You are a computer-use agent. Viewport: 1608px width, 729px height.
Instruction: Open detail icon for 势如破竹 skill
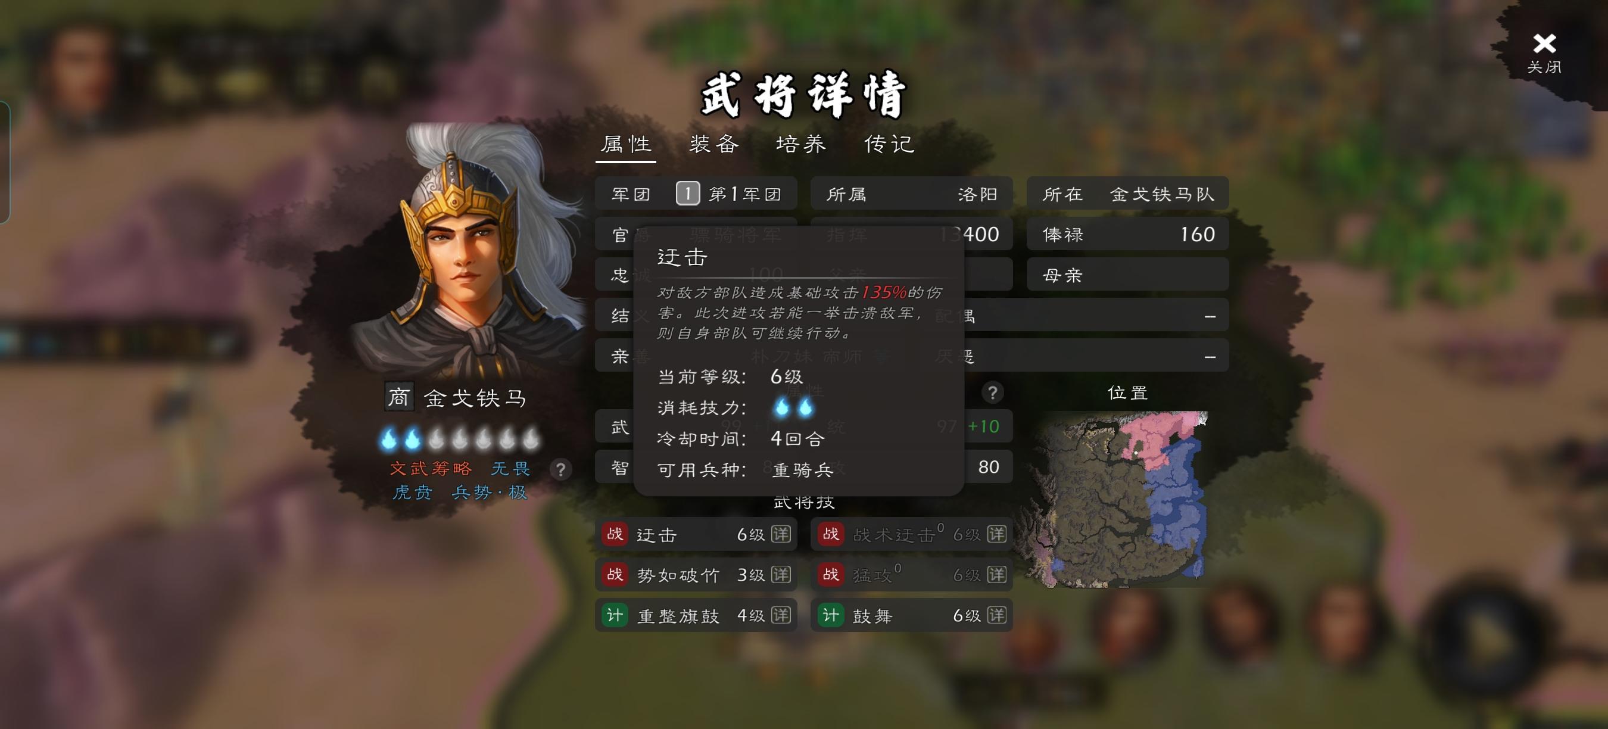pos(781,575)
